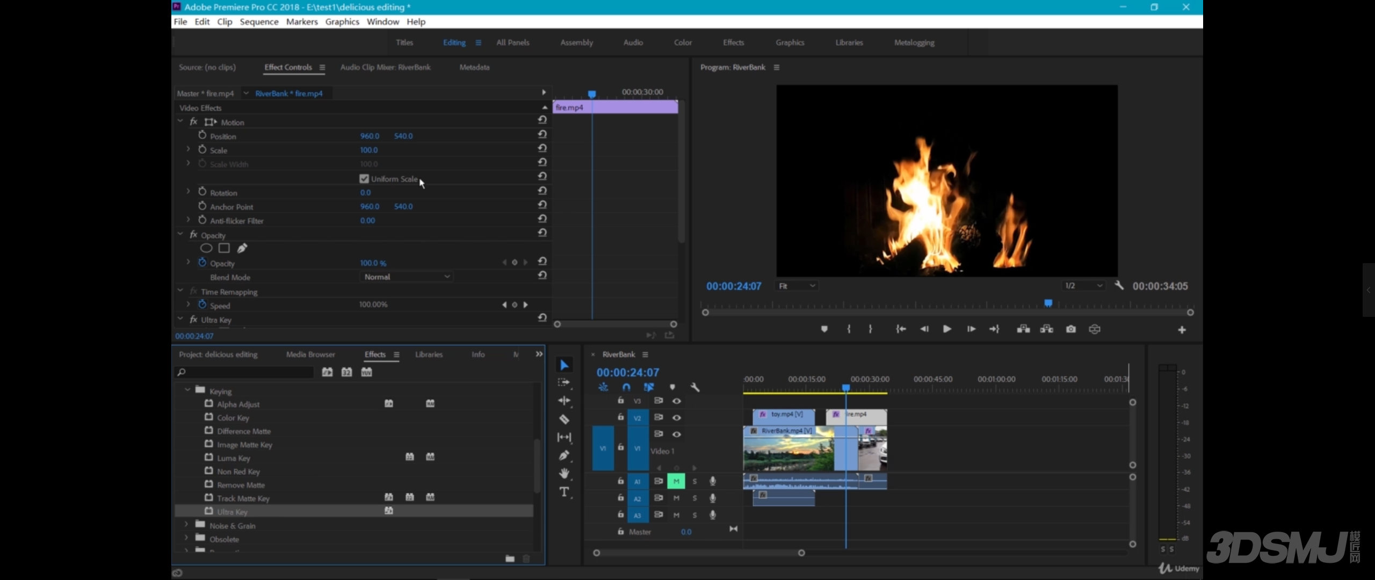1375x580 pixels.
Task: Mark In point in Program monitor
Action: tap(849, 329)
